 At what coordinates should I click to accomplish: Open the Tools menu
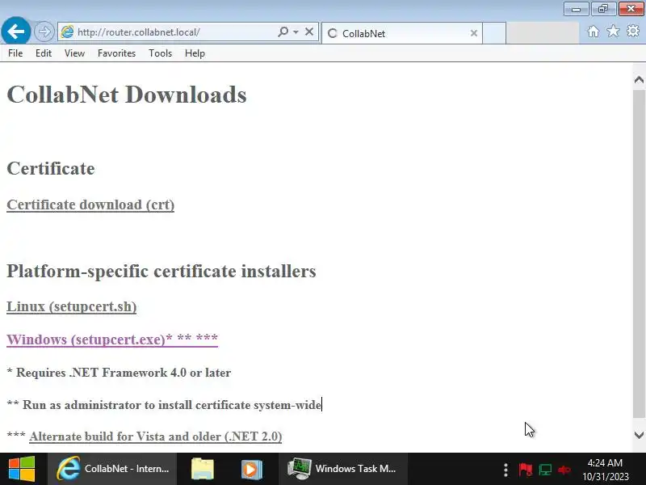point(160,53)
